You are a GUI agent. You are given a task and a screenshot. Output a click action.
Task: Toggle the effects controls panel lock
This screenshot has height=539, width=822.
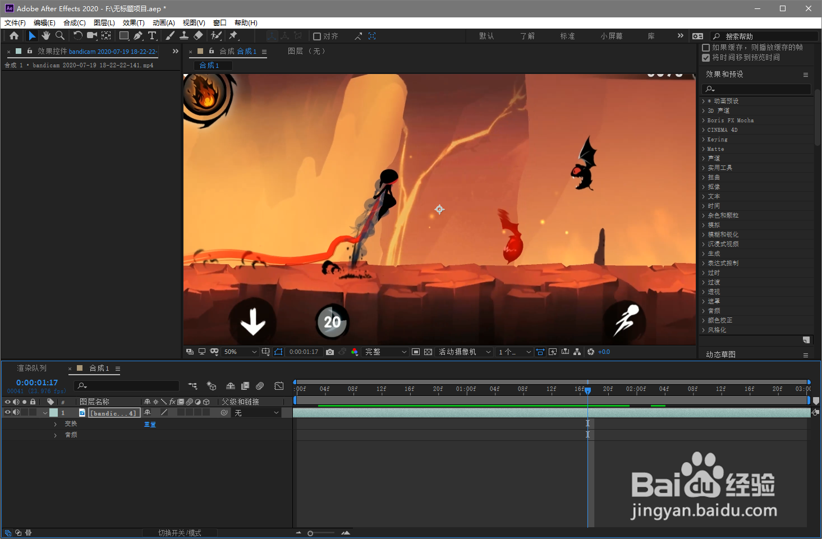click(x=30, y=51)
